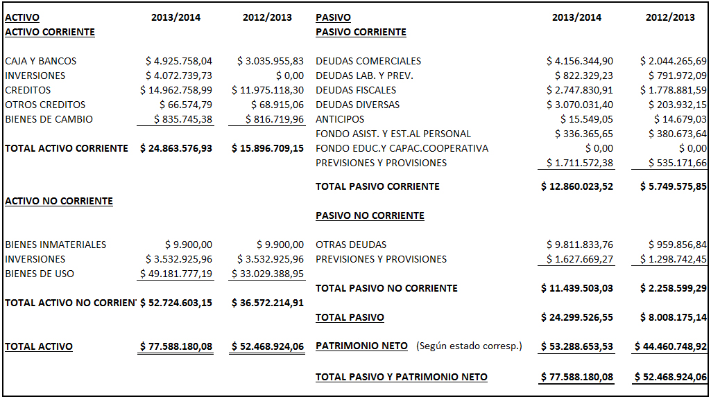Click the ACTIVO CORRIENTE underlined heading
The image size is (711, 399).
point(50,32)
